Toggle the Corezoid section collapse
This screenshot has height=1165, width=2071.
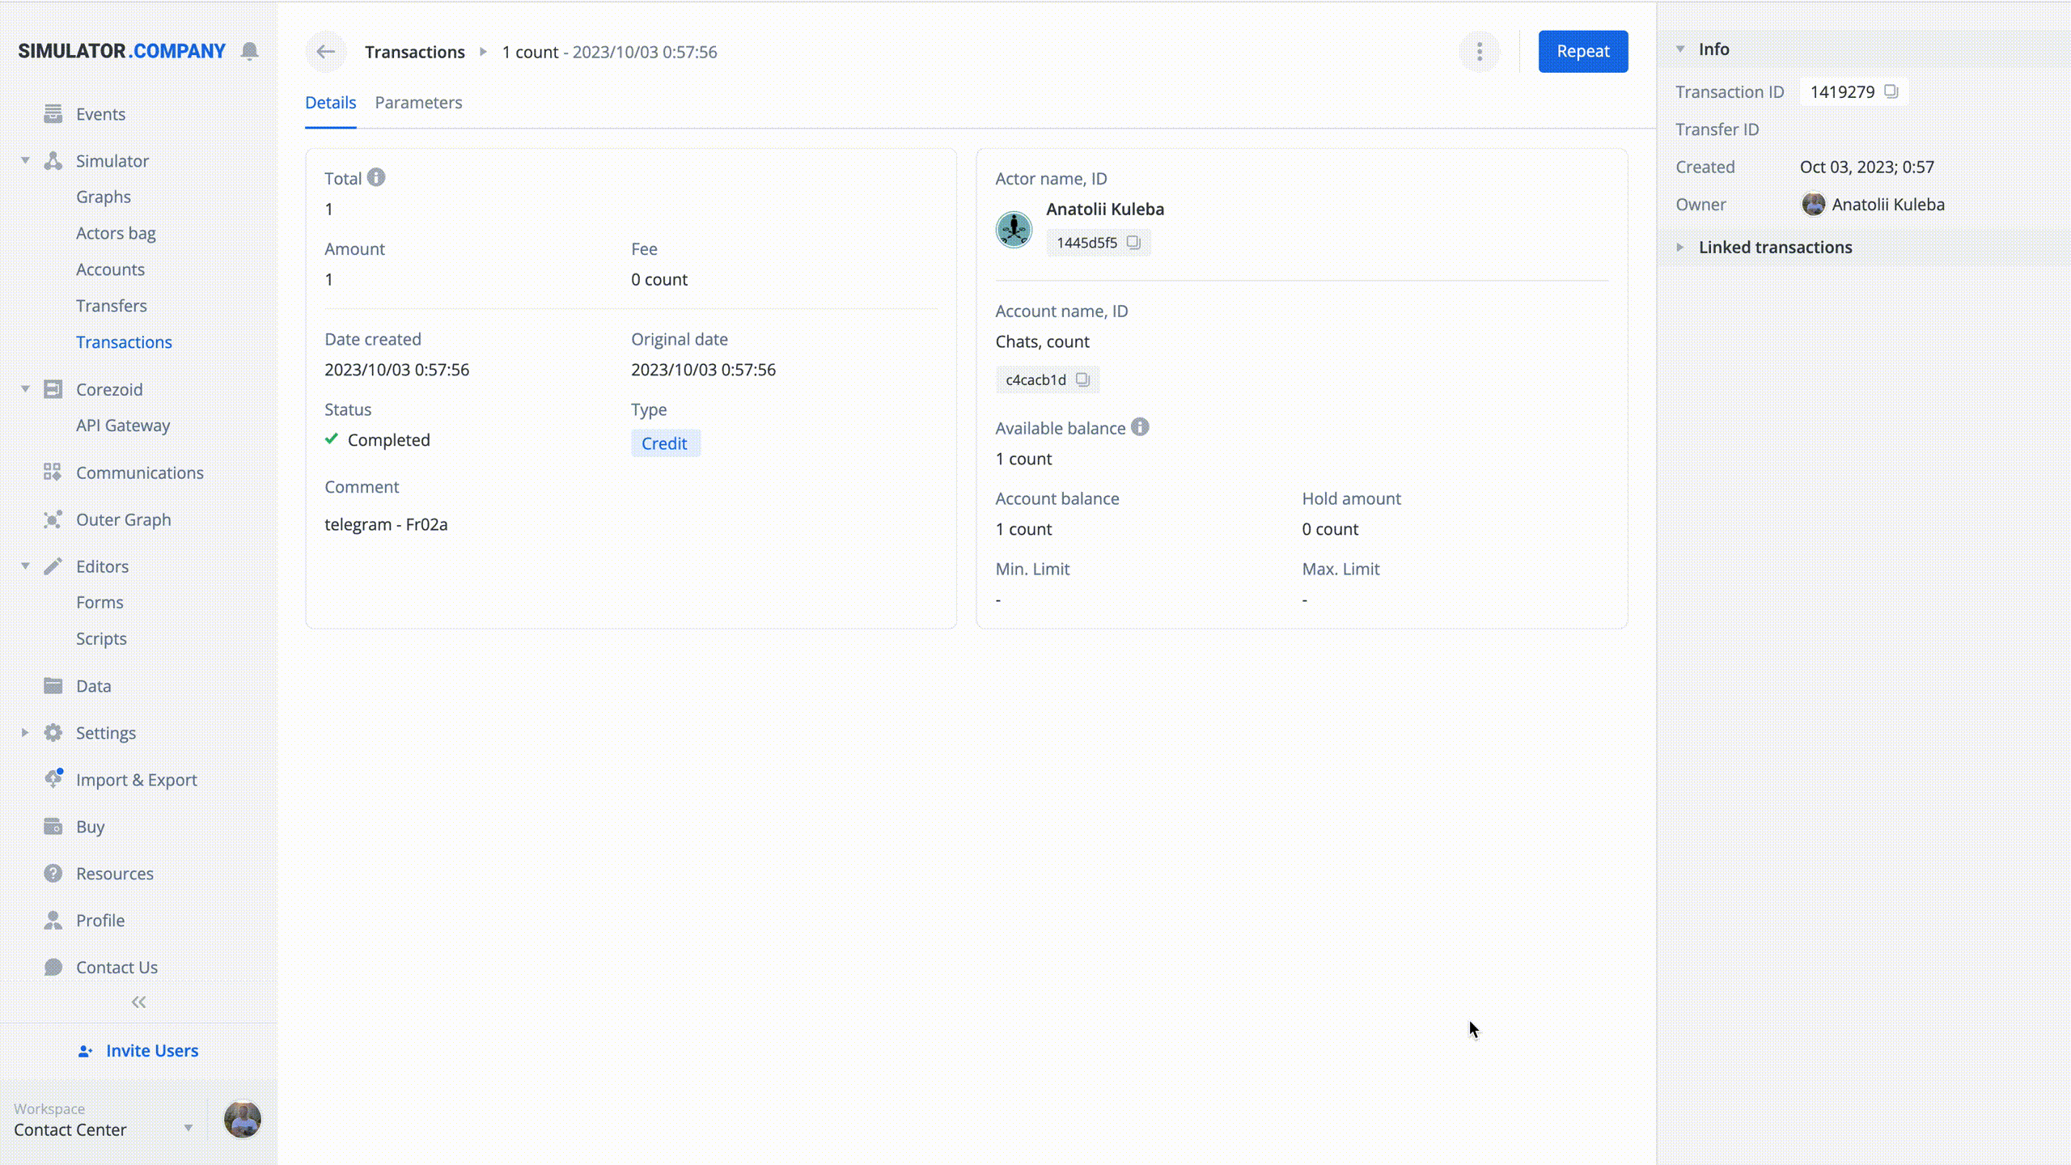click(24, 388)
